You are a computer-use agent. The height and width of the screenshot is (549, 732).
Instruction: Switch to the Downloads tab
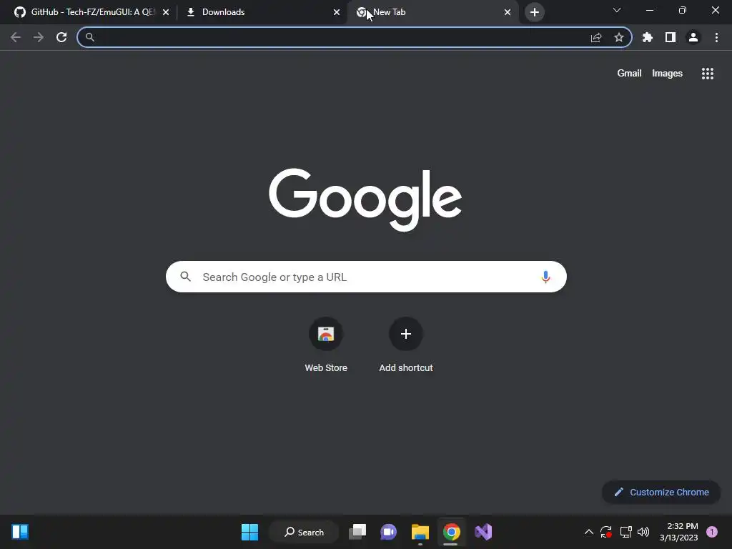pyautogui.click(x=263, y=12)
